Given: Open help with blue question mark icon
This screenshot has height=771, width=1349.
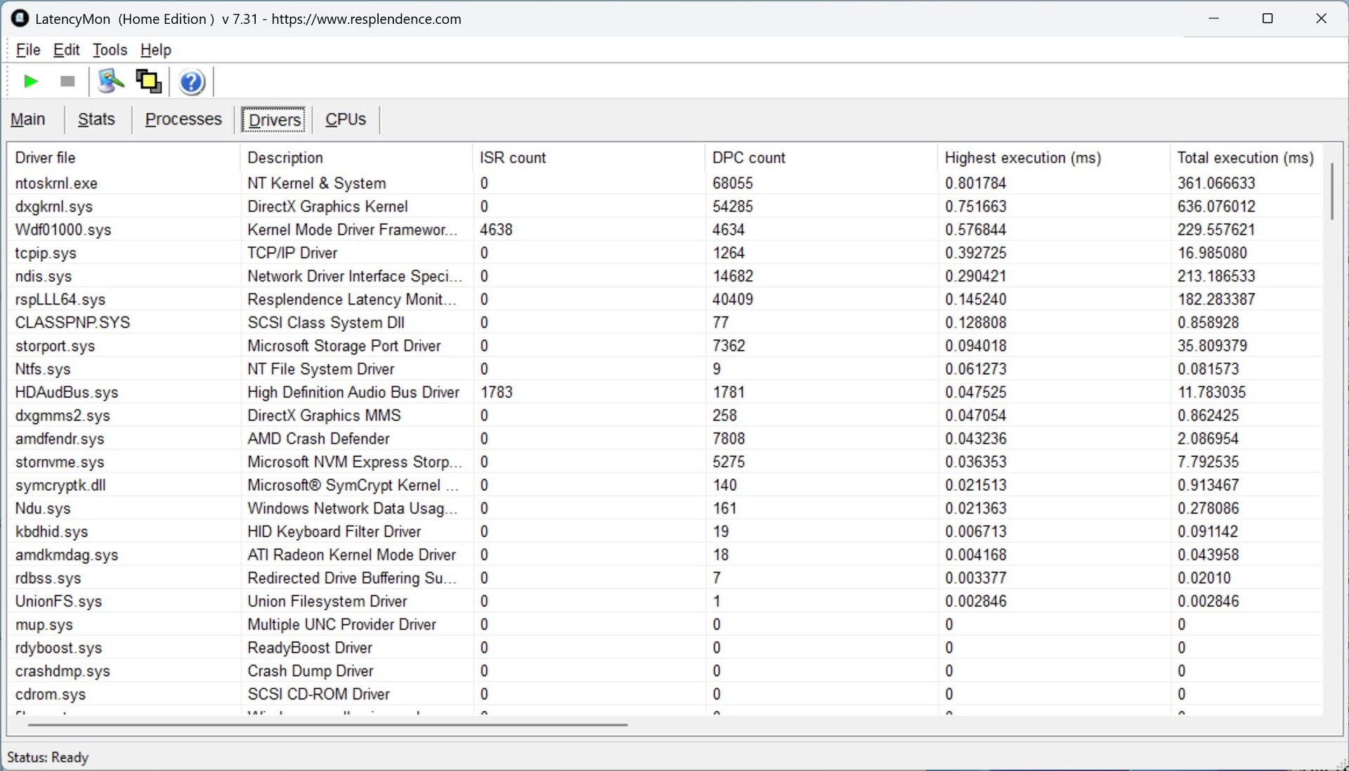Looking at the screenshot, I should [x=191, y=82].
